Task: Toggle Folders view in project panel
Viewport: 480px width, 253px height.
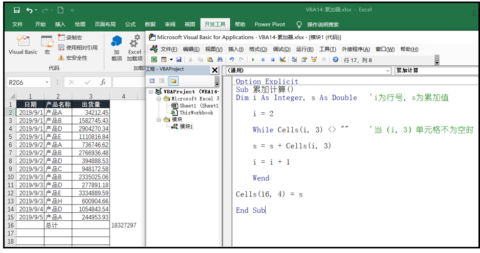Action: tap(173, 81)
